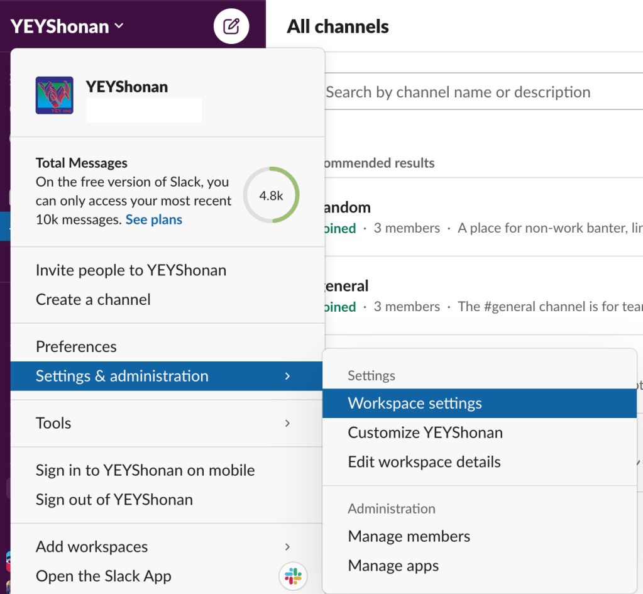Click the compose new message icon
Screen dimensions: 643x594
[x=231, y=26]
